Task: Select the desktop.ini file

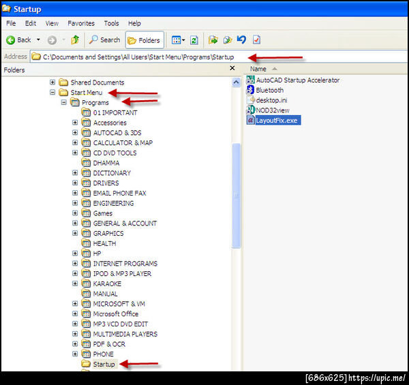Action: click(x=267, y=100)
